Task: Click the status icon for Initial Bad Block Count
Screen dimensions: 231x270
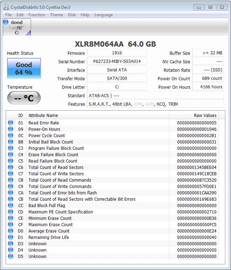Action: point(11,142)
